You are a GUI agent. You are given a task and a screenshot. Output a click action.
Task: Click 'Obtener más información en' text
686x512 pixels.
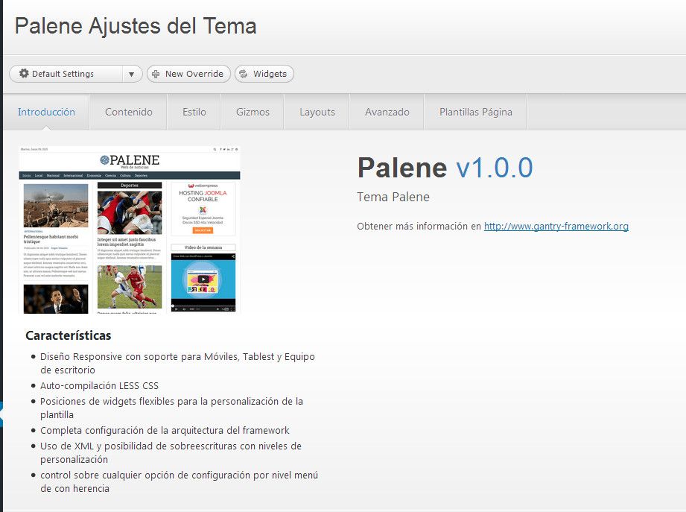(x=419, y=227)
